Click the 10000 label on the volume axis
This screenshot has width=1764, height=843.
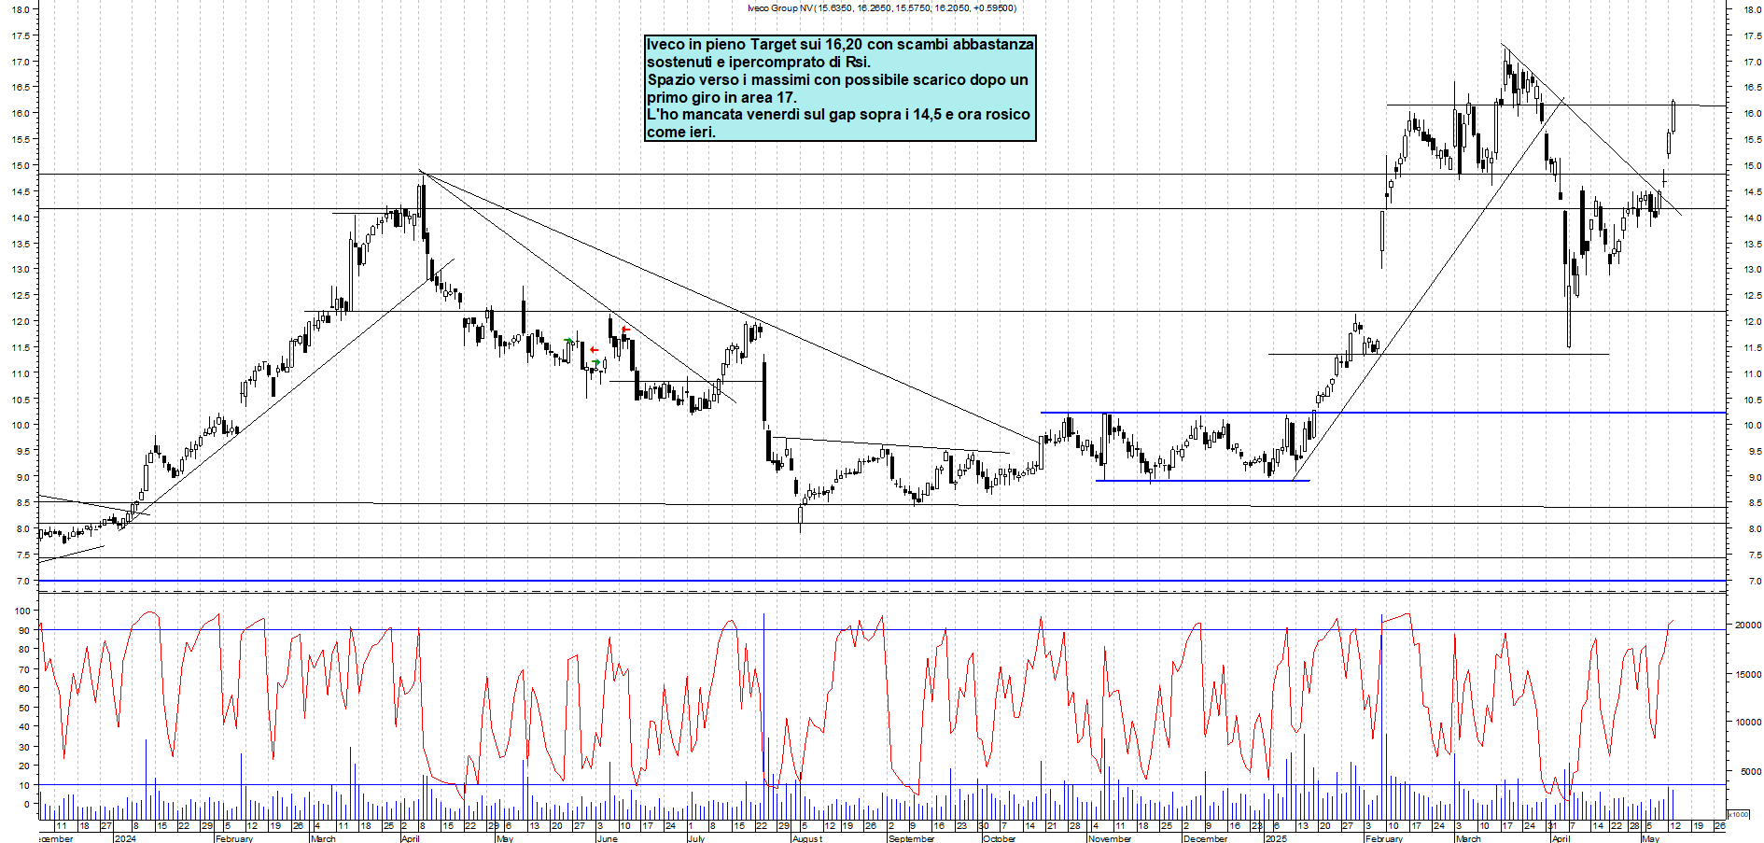coord(1748,723)
